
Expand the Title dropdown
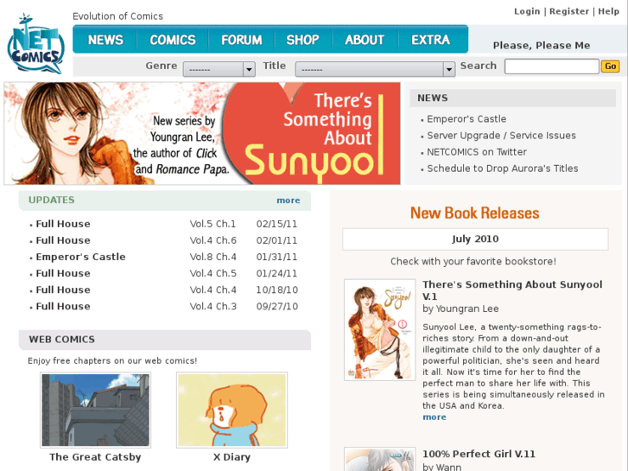pos(375,69)
